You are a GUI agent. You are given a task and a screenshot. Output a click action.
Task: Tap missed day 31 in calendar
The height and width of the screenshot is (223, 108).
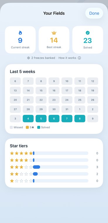67,109
